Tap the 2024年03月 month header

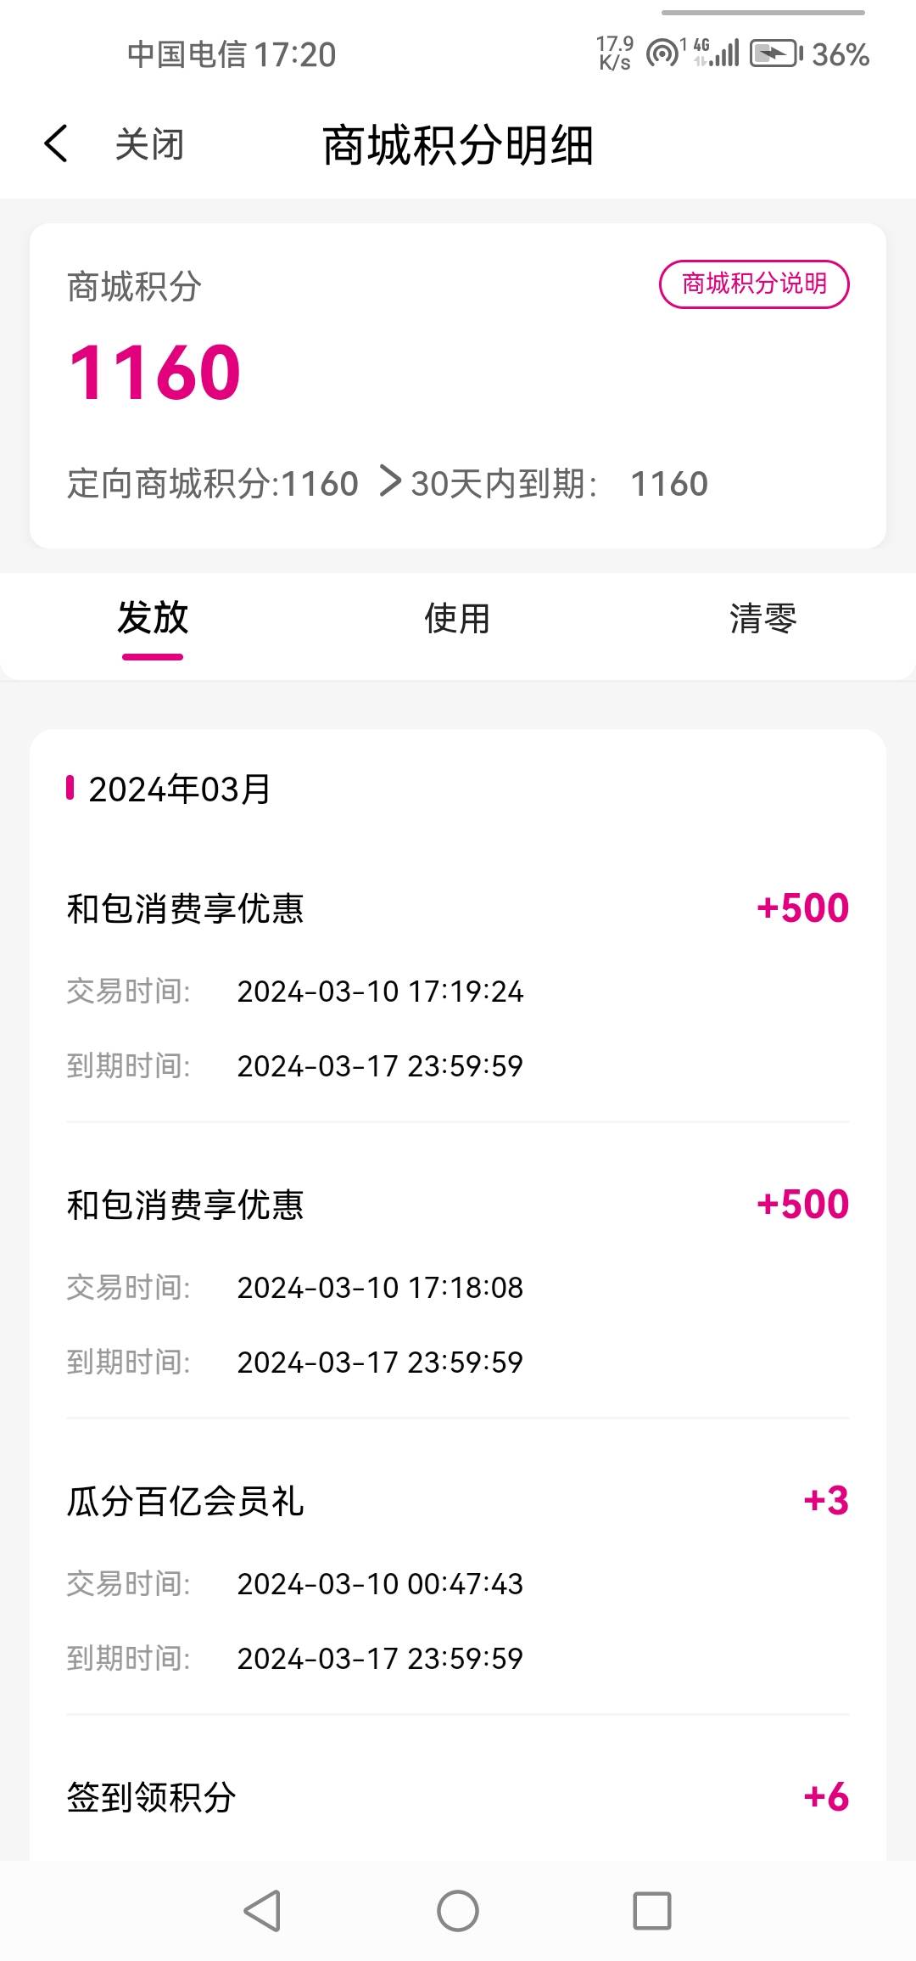(x=179, y=789)
